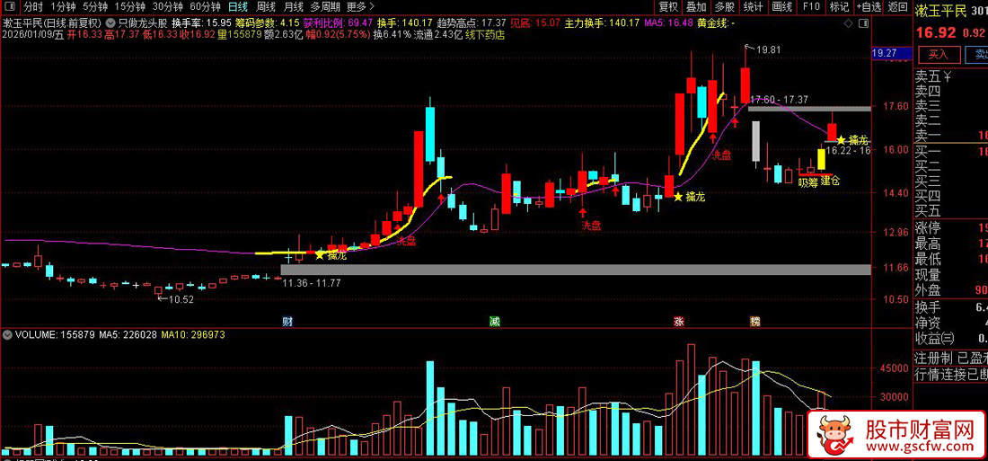The image size is (988, 461).
Task: Click the yellow star 擒龙 marker at 16.22
Action: click(842, 139)
